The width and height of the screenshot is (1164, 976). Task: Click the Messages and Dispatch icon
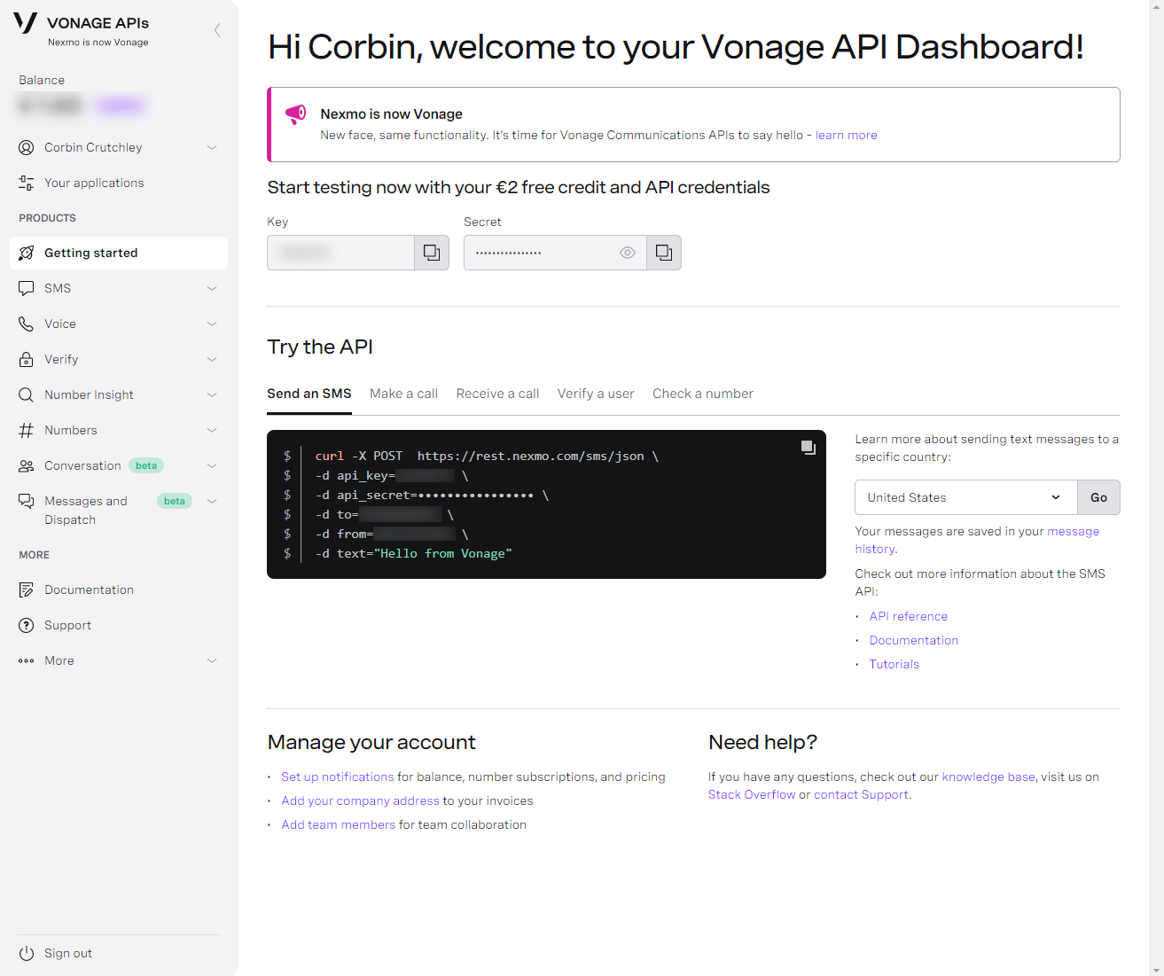coord(27,501)
